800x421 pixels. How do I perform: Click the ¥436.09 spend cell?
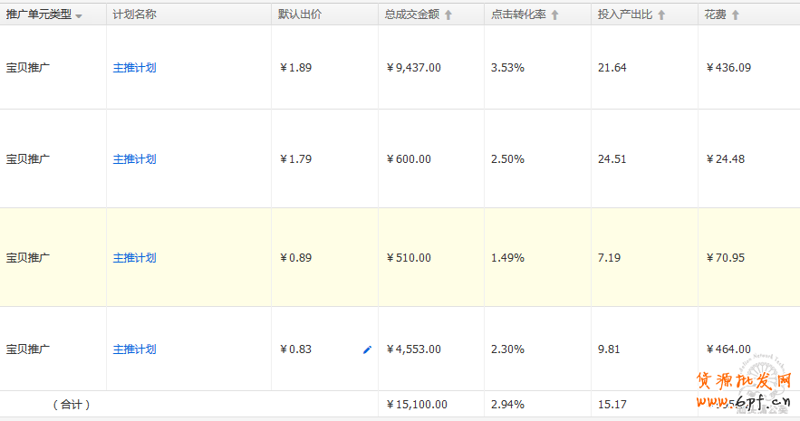pyautogui.click(x=728, y=68)
